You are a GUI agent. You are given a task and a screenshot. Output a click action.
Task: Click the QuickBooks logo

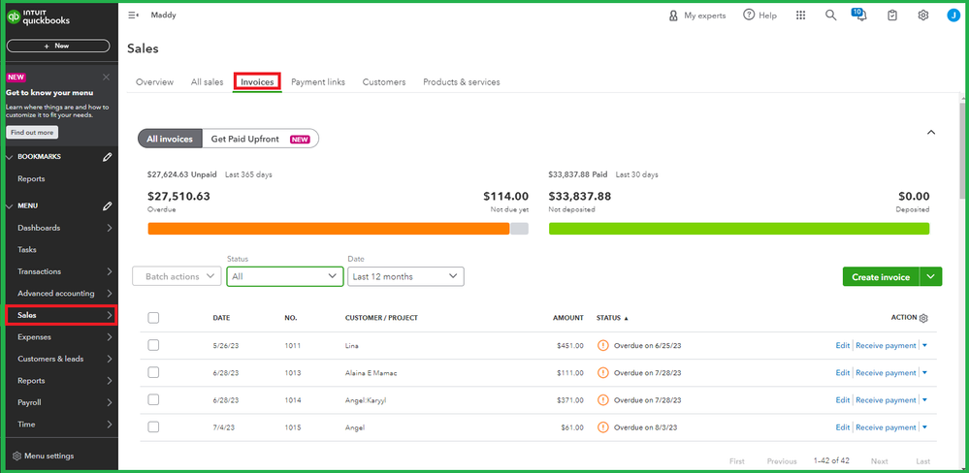[39, 17]
